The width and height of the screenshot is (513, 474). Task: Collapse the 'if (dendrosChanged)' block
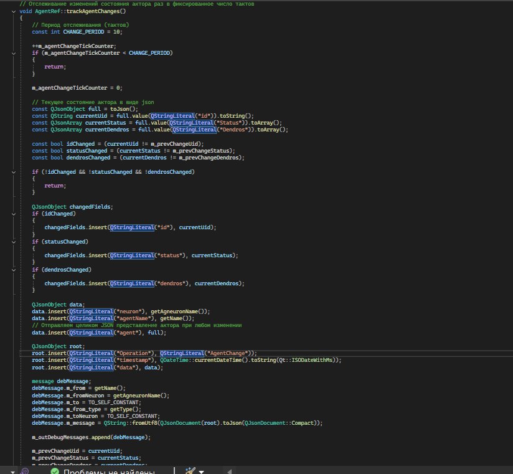pos(14,270)
